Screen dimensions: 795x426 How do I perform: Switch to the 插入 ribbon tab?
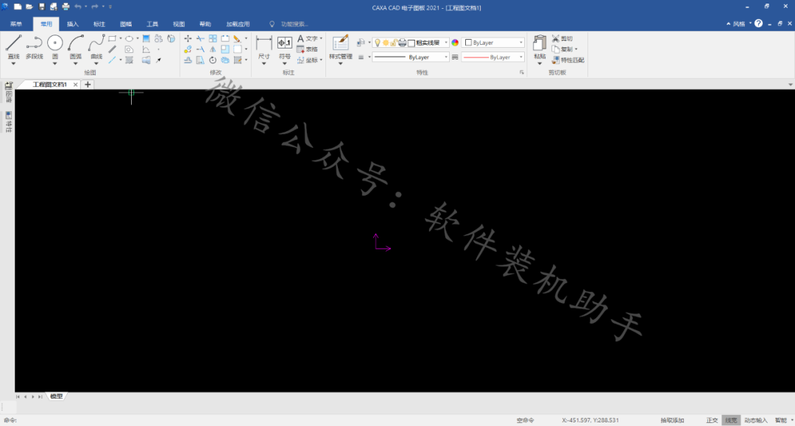[72, 24]
